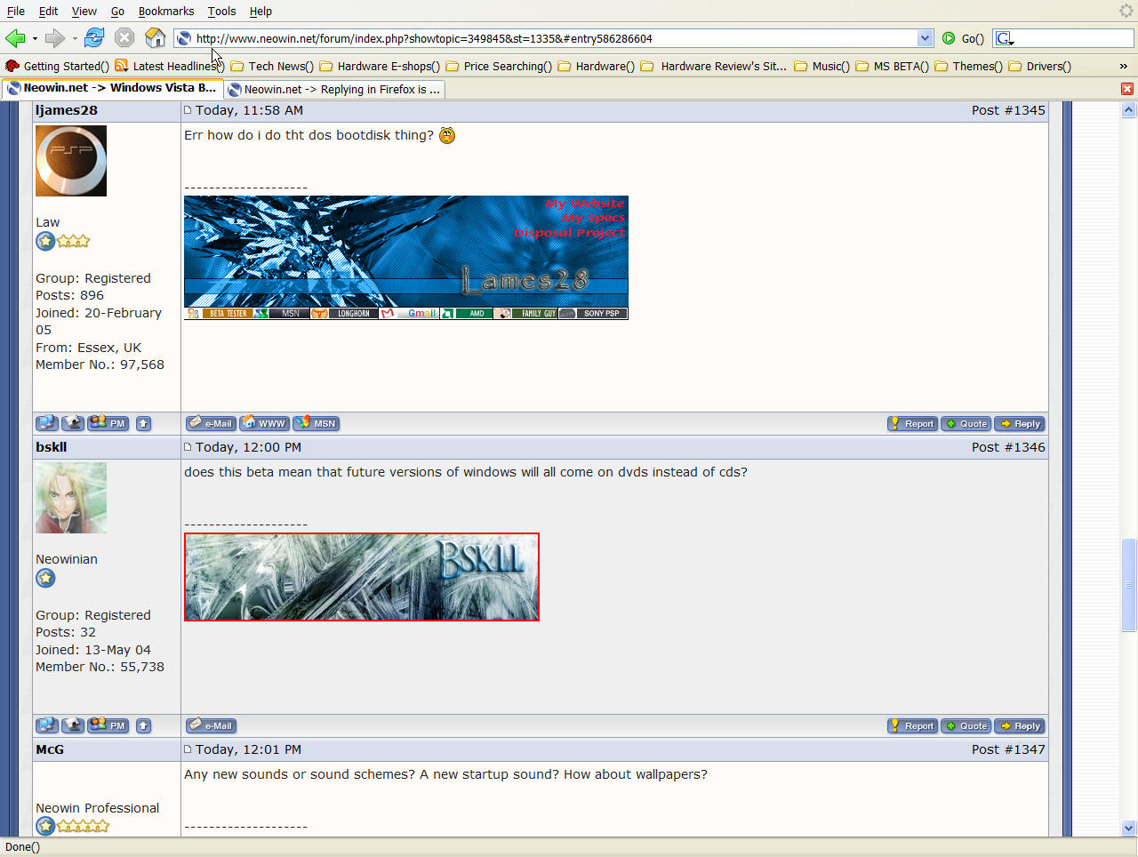Open the File menu
The width and height of the screenshot is (1138, 857).
pos(16,11)
